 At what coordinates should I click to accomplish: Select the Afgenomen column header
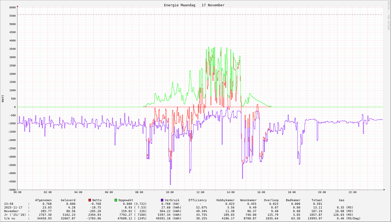[x=43, y=200]
